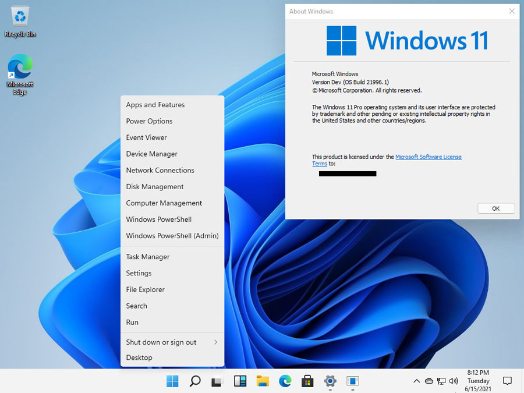524x393 pixels.
Task: Click the volume speaker icon in system tray
Action: point(454,381)
